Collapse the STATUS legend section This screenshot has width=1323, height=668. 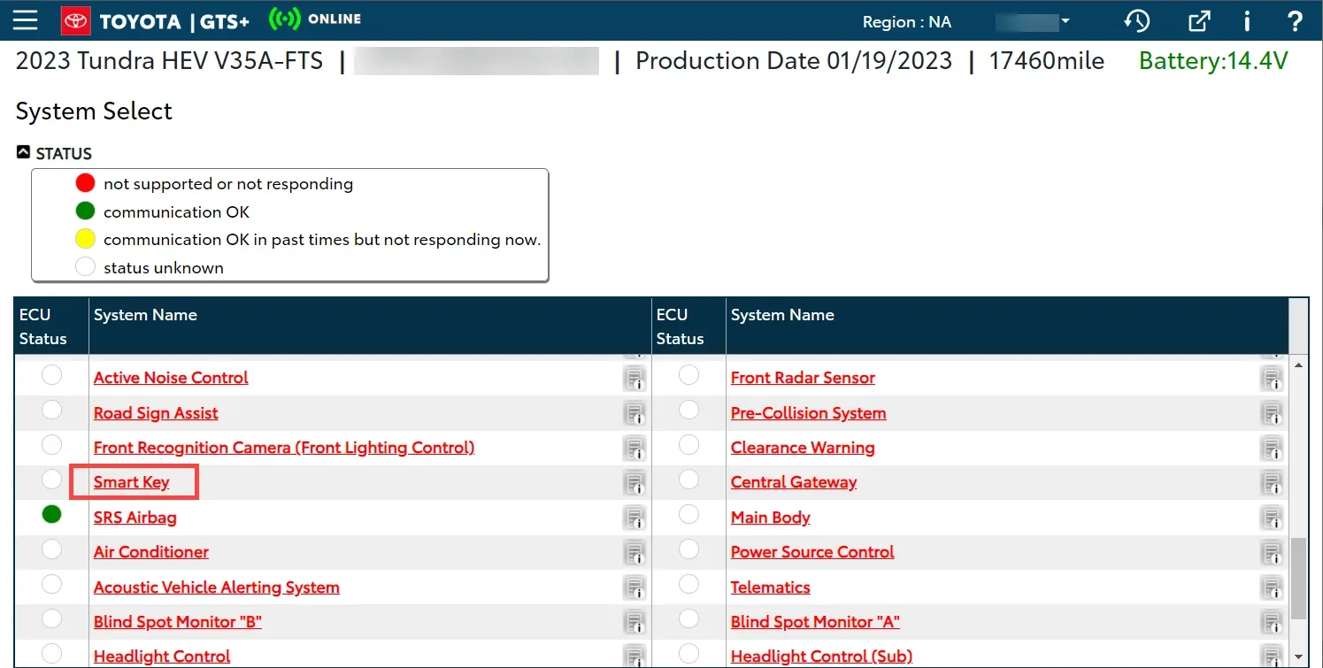(23, 152)
